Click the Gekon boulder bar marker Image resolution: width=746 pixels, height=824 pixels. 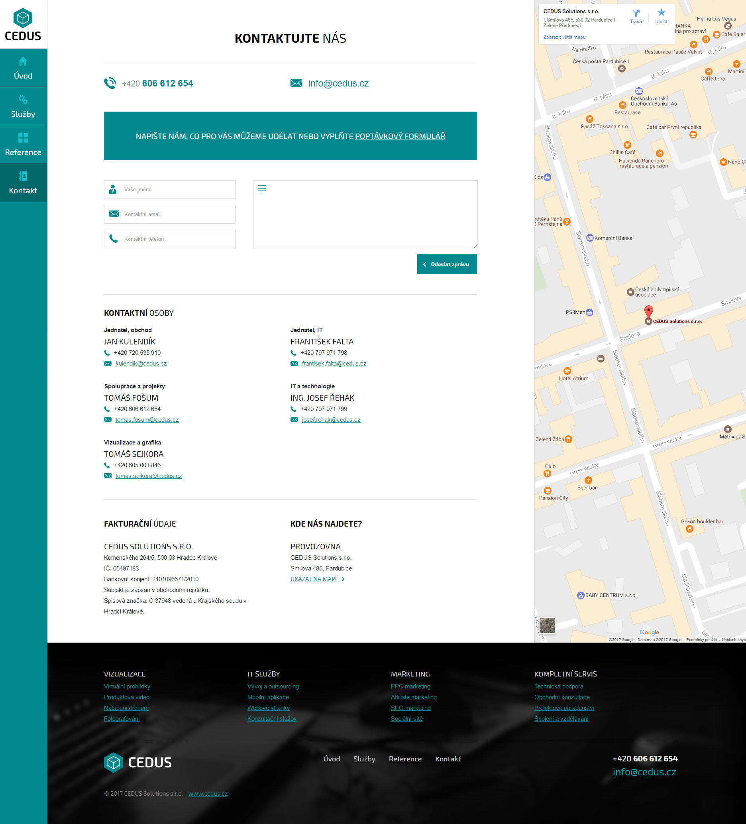[690, 529]
